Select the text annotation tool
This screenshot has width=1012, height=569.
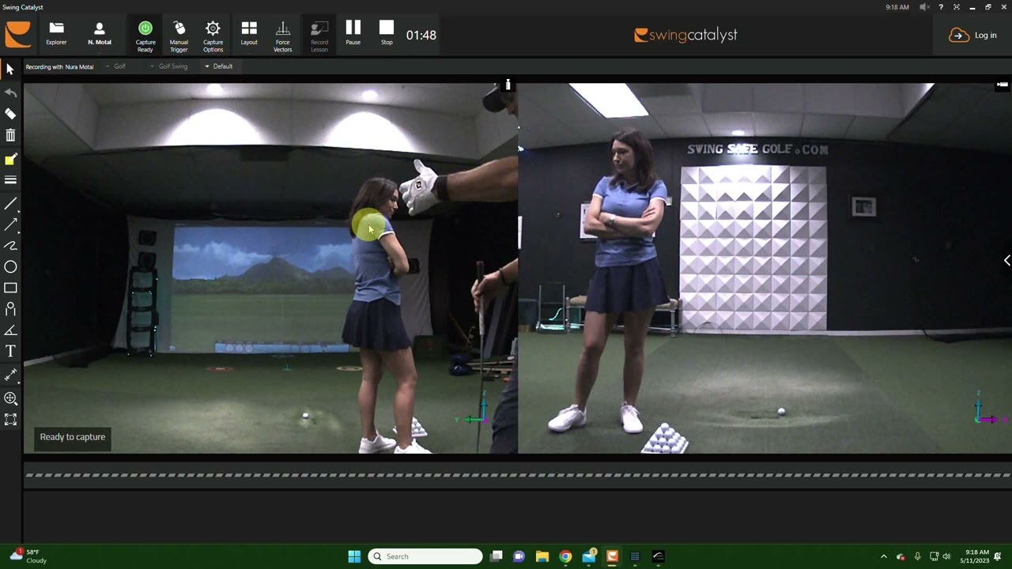tap(10, 351)
